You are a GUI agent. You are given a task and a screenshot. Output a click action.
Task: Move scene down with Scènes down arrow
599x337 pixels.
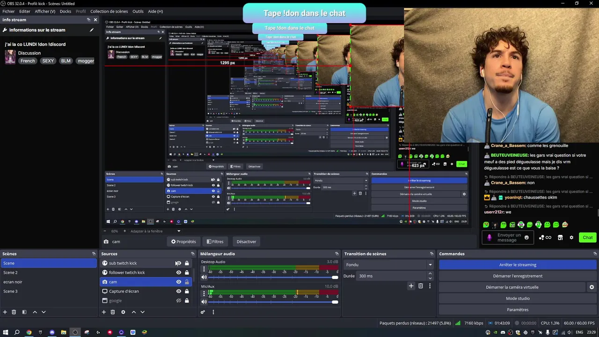44,312
